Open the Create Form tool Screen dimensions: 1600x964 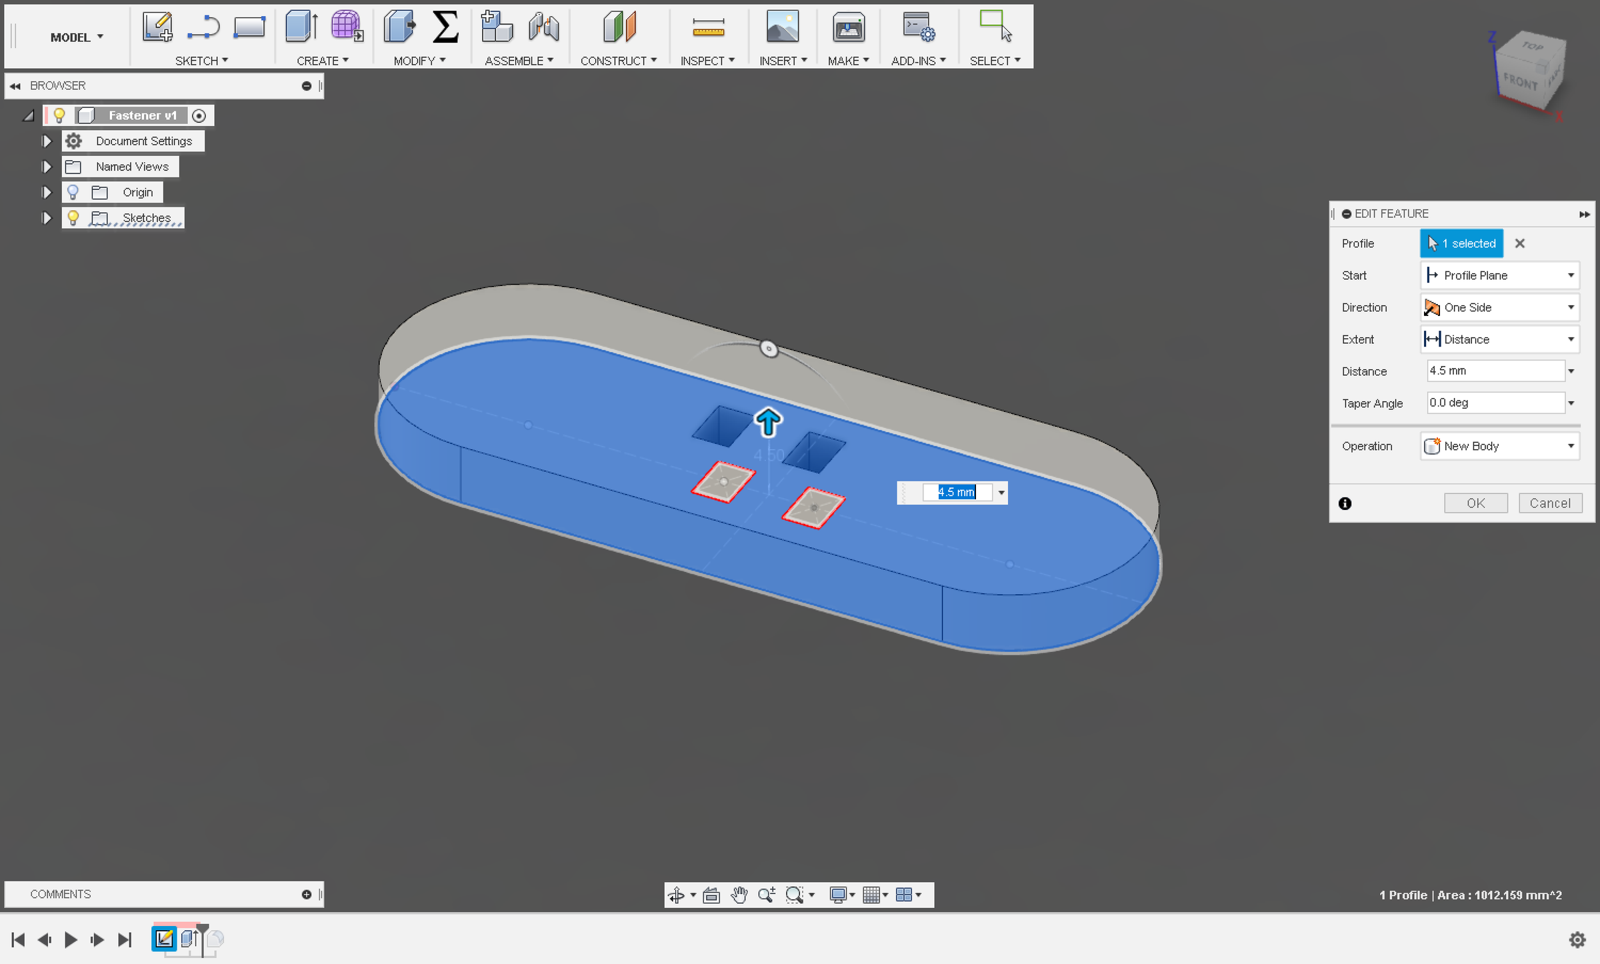click(346, 27)
